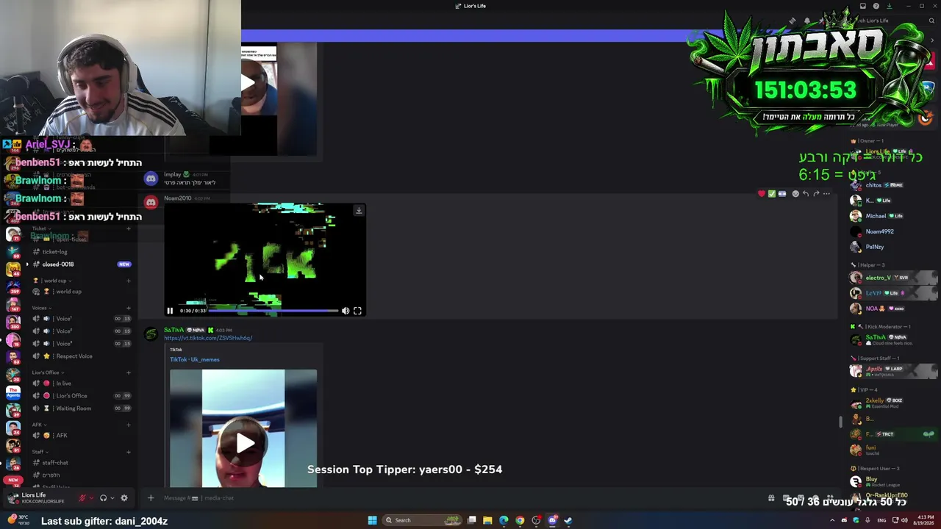Viewport: 941px width, 529px height.
Task: Open the attachment plus button in message bar
Action: click(151, 498)
